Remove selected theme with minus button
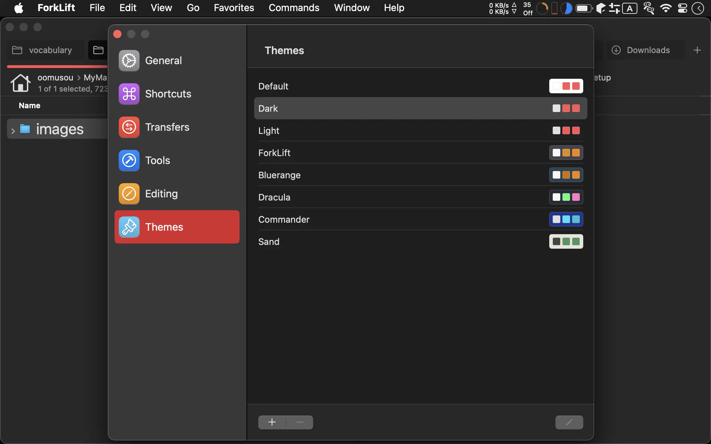 (x=300, y=422)
